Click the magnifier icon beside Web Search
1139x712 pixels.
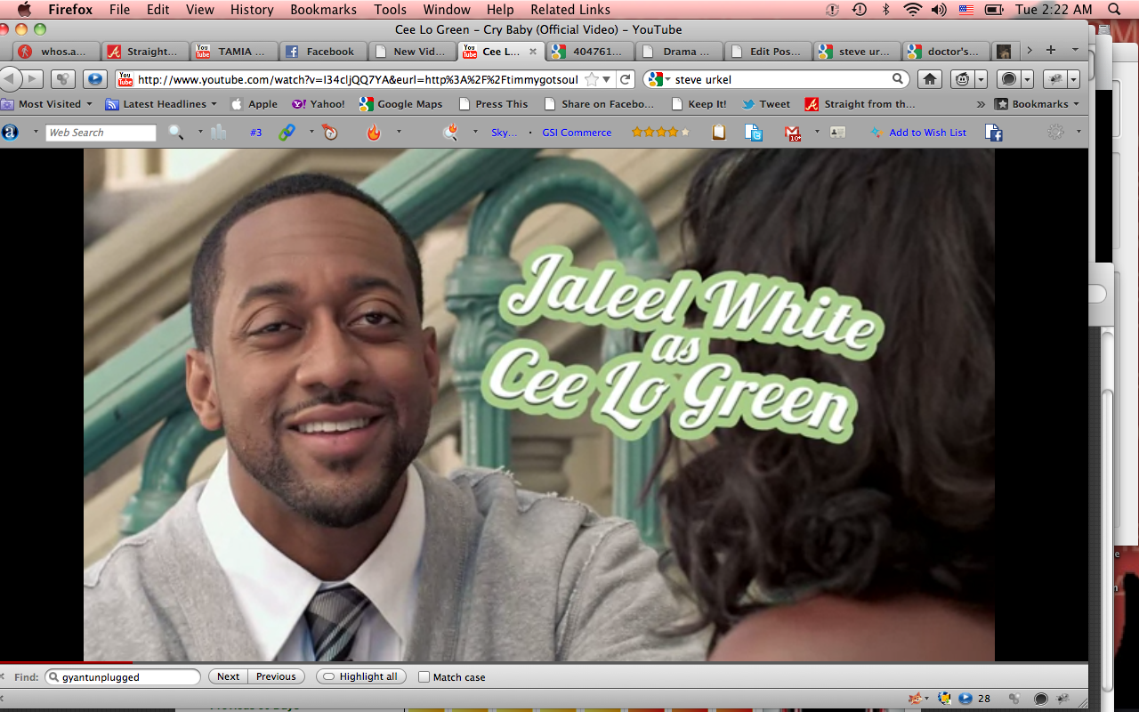[176, 133]
